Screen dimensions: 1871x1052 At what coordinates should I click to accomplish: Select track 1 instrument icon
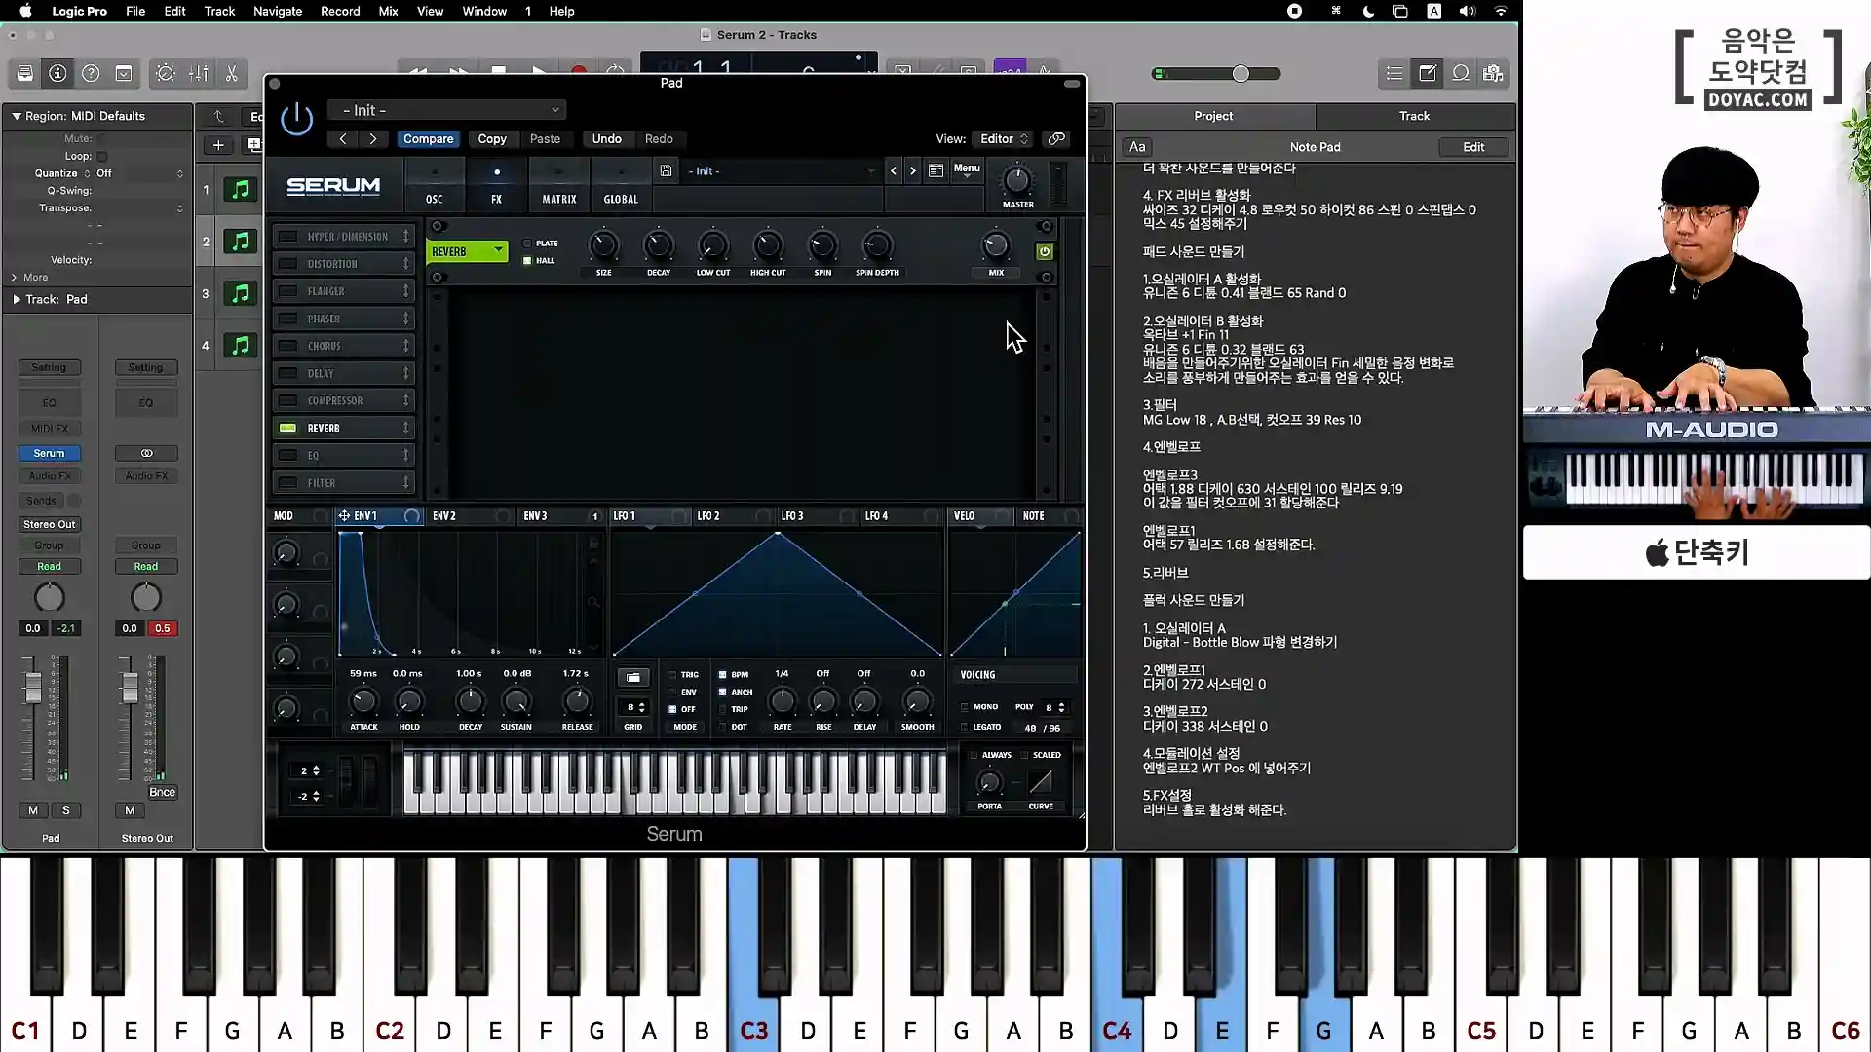pyautogui.click(x=240, y=189)
